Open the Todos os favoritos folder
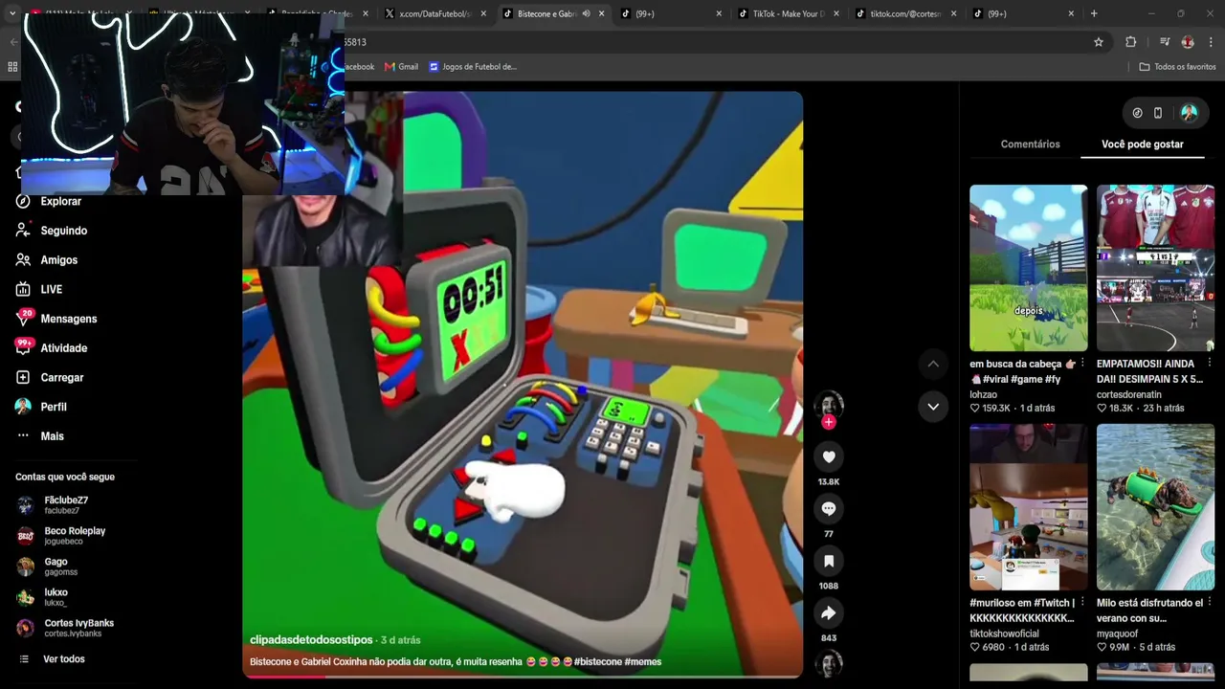 pyautogui.click(x=1177, y=67)
